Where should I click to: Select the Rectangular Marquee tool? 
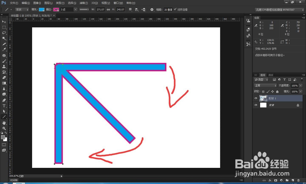[4, 27]
